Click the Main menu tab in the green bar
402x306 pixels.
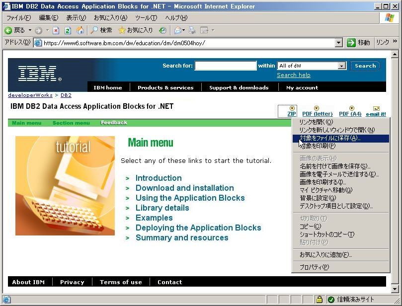click(x=27, y=123)
